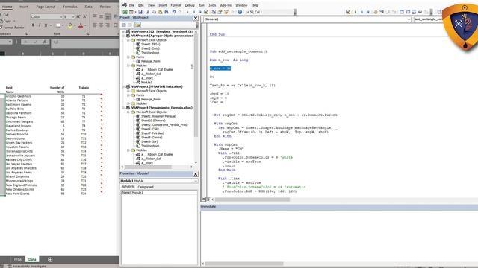The width and height of the screenshot is (478, 268).
Task: Click the Design Mode icon
Action: click(x=206, y=12)
